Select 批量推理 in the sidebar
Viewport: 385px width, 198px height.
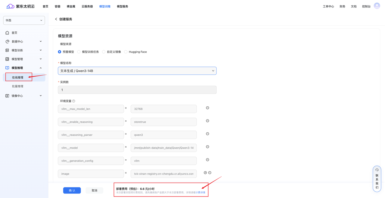[17, 86]
